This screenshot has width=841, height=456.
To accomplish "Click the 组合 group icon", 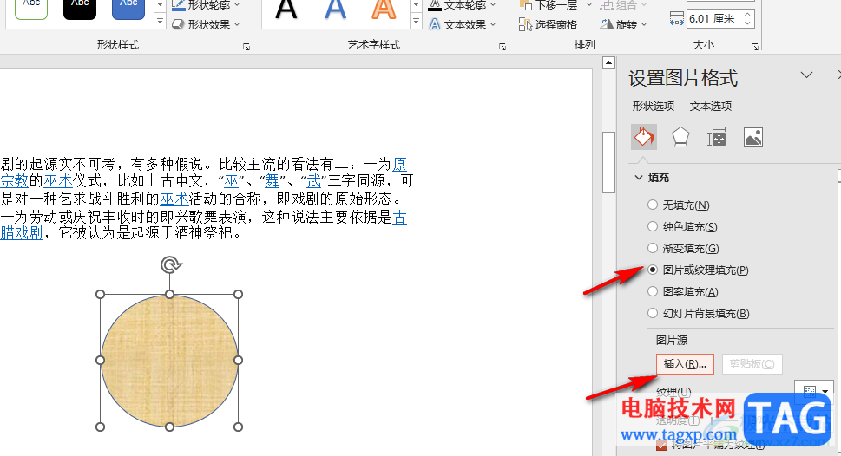I will (607, 5).
